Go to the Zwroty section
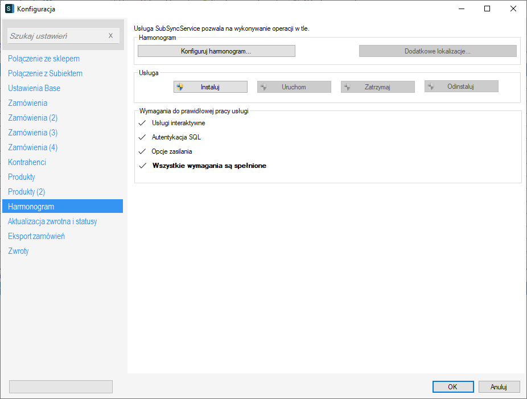Screen dimensions: 527x399 click(18, 251)
